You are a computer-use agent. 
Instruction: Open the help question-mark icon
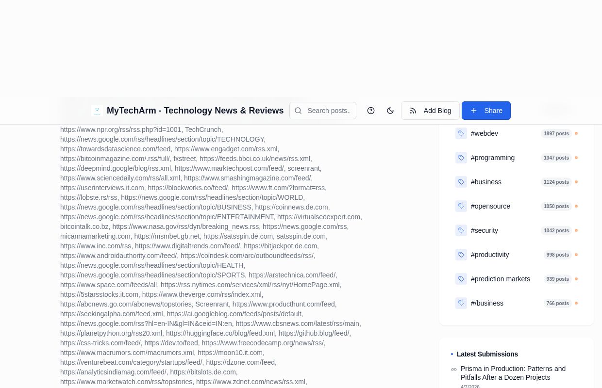(x=371, y=111)
